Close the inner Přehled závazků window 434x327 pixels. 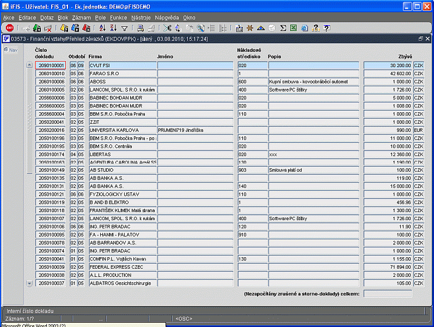(x=427, y=39)
